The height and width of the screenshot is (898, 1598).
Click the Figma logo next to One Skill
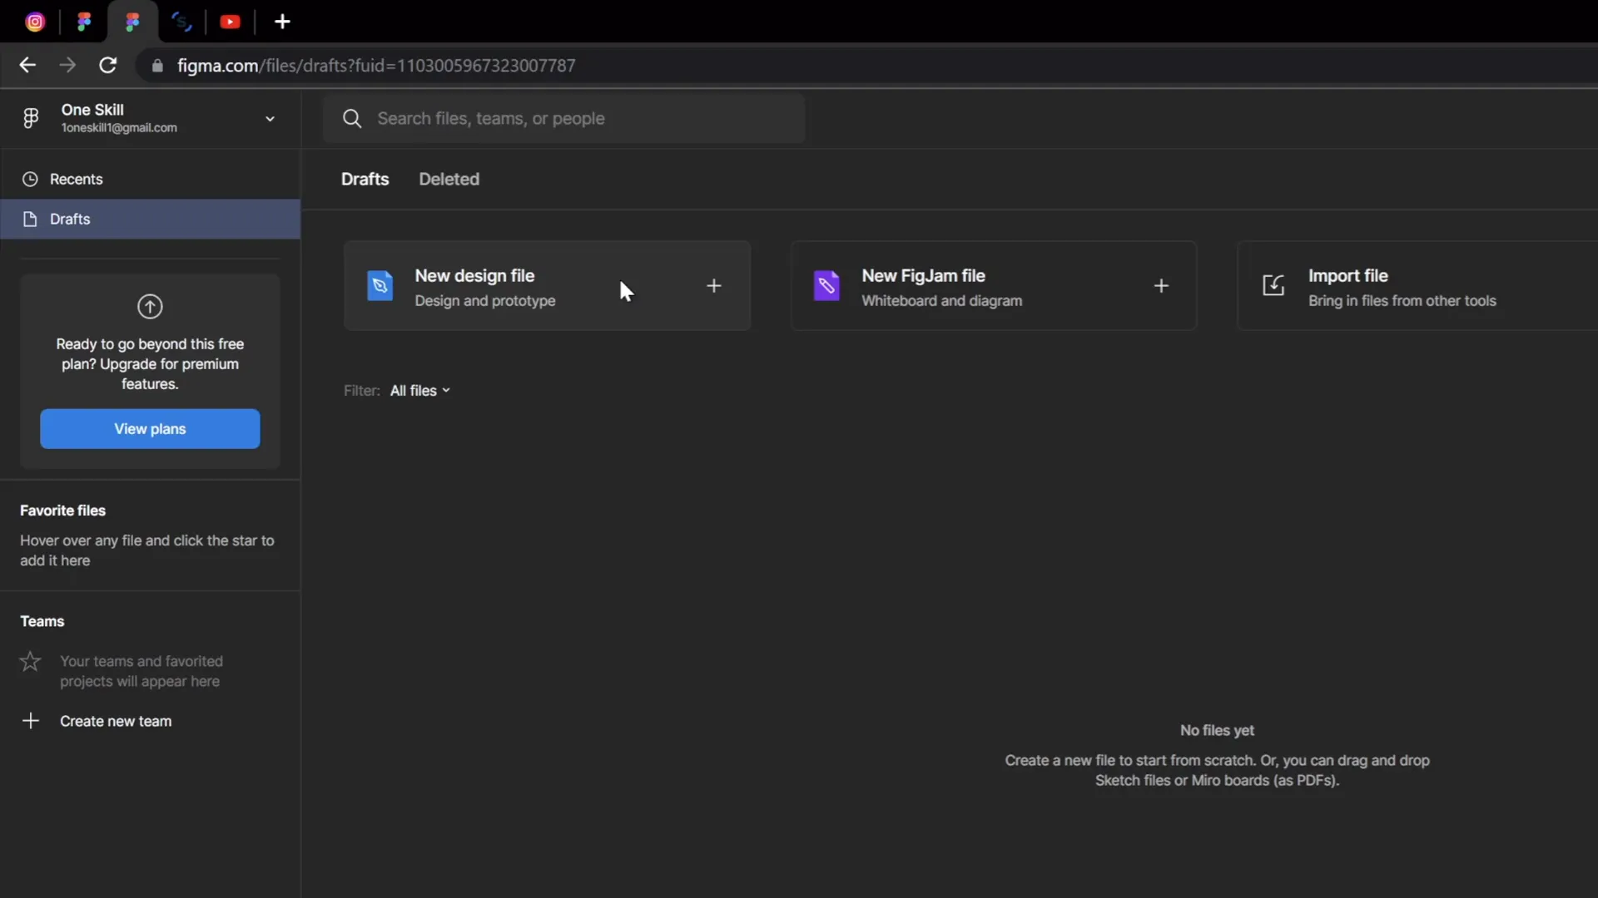[x=31, y=117]
